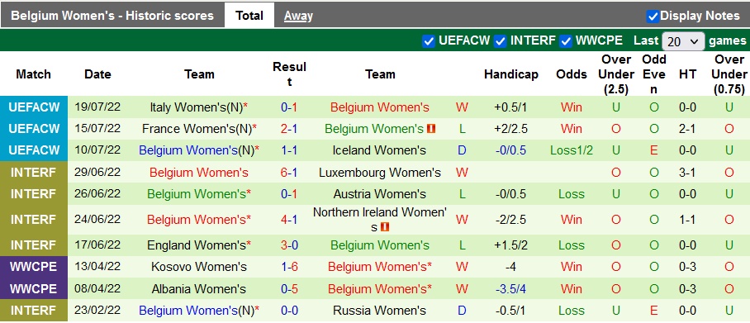Open Iceland Women's team page
750x323 pixels.
point(379,150)
